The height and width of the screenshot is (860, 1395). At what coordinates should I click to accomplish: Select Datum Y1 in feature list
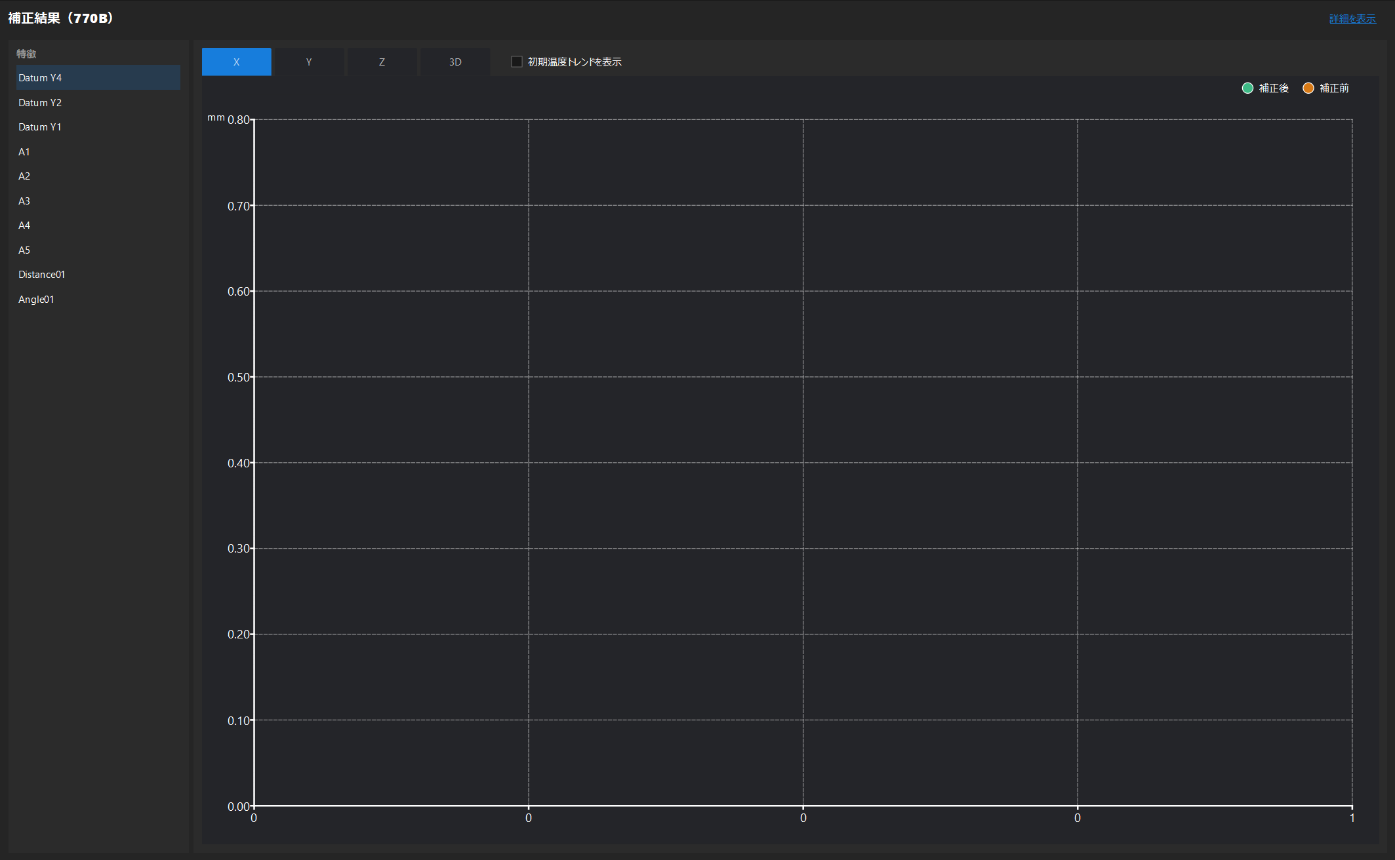pos(98,127)
